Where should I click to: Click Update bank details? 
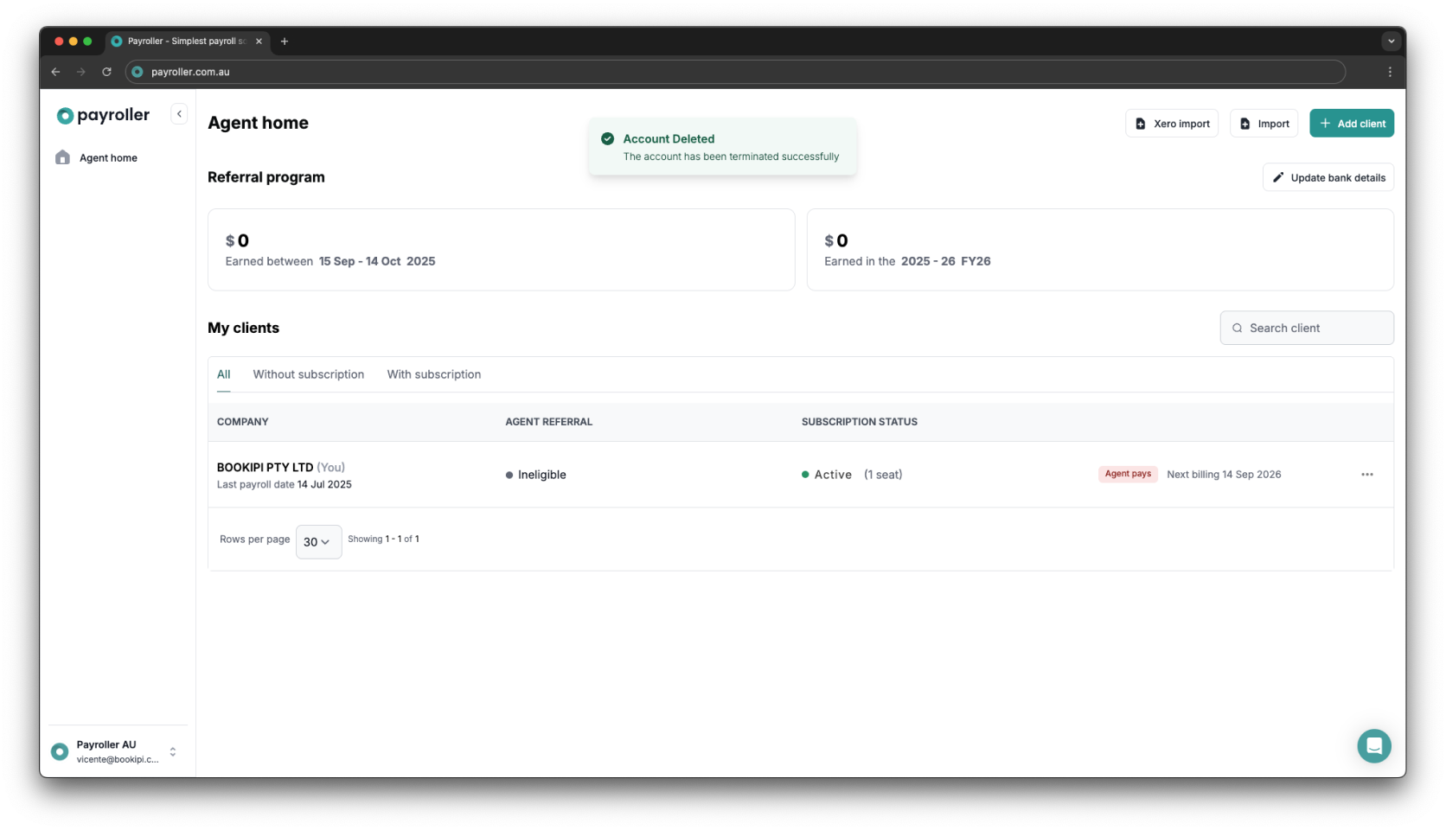coord(1328,178)
